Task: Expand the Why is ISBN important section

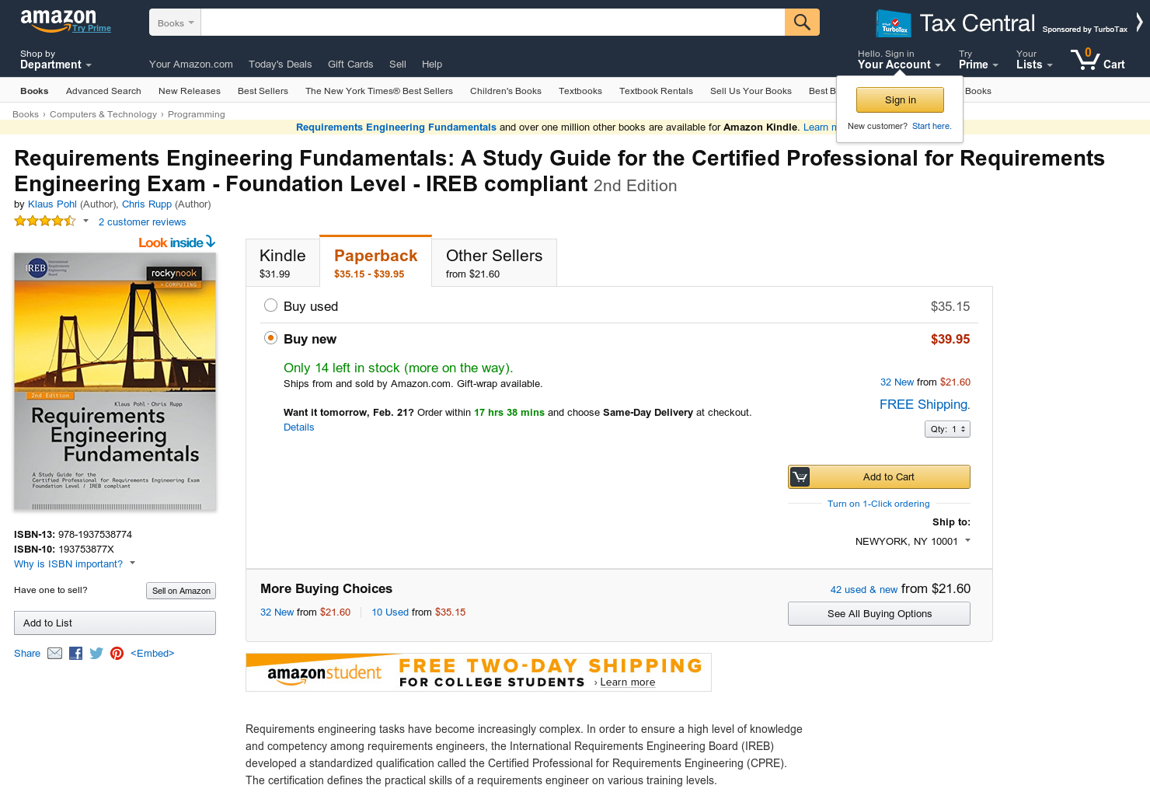Action: (x=68, y=564)
